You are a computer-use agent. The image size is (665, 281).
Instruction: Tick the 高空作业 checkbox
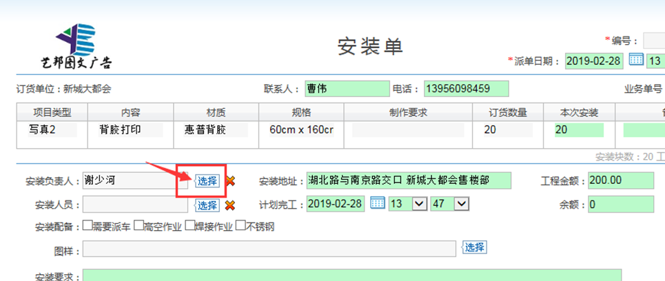tap(139, 225)
